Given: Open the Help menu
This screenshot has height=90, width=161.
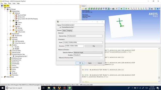Looking at the screenshot, I should pyautogui.click(x=18, y=3).
